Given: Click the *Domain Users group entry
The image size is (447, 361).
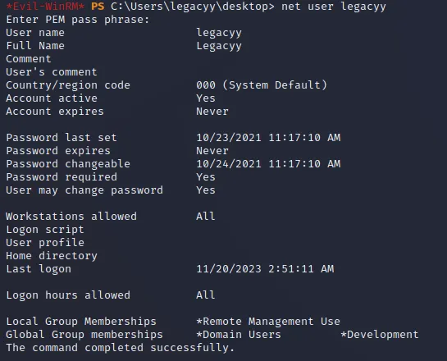Looking at the screenshot, I should tap(239, 335).
